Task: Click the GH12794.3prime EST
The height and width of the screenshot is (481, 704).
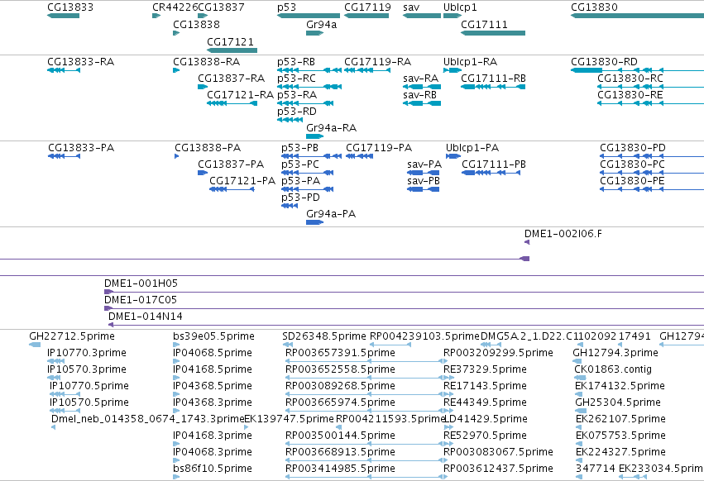Action: coord(577,361)
